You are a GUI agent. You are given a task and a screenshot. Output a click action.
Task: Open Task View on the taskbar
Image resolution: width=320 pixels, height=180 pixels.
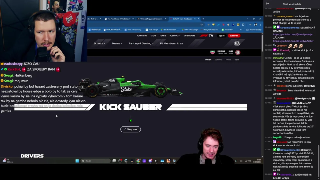[x=114, y=161]
